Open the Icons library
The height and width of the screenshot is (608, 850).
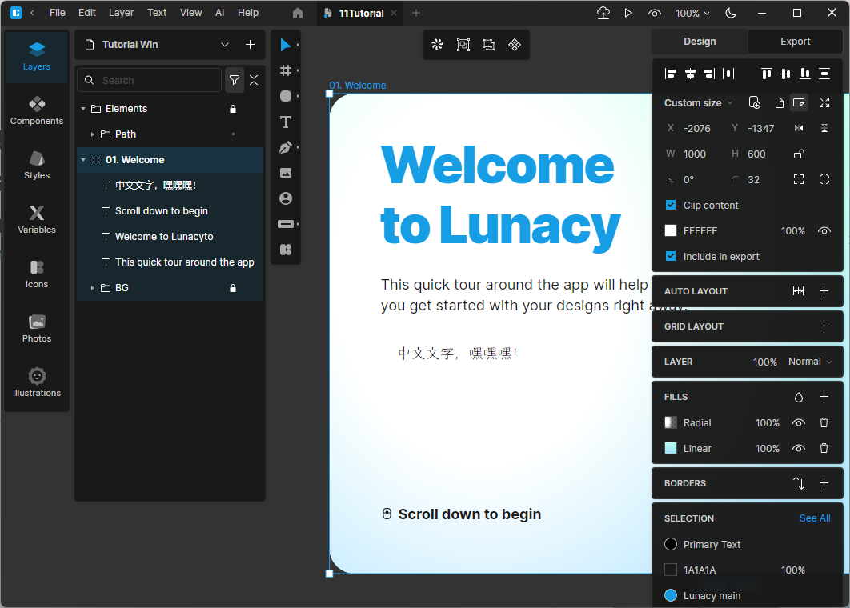(x=37, y=274)
